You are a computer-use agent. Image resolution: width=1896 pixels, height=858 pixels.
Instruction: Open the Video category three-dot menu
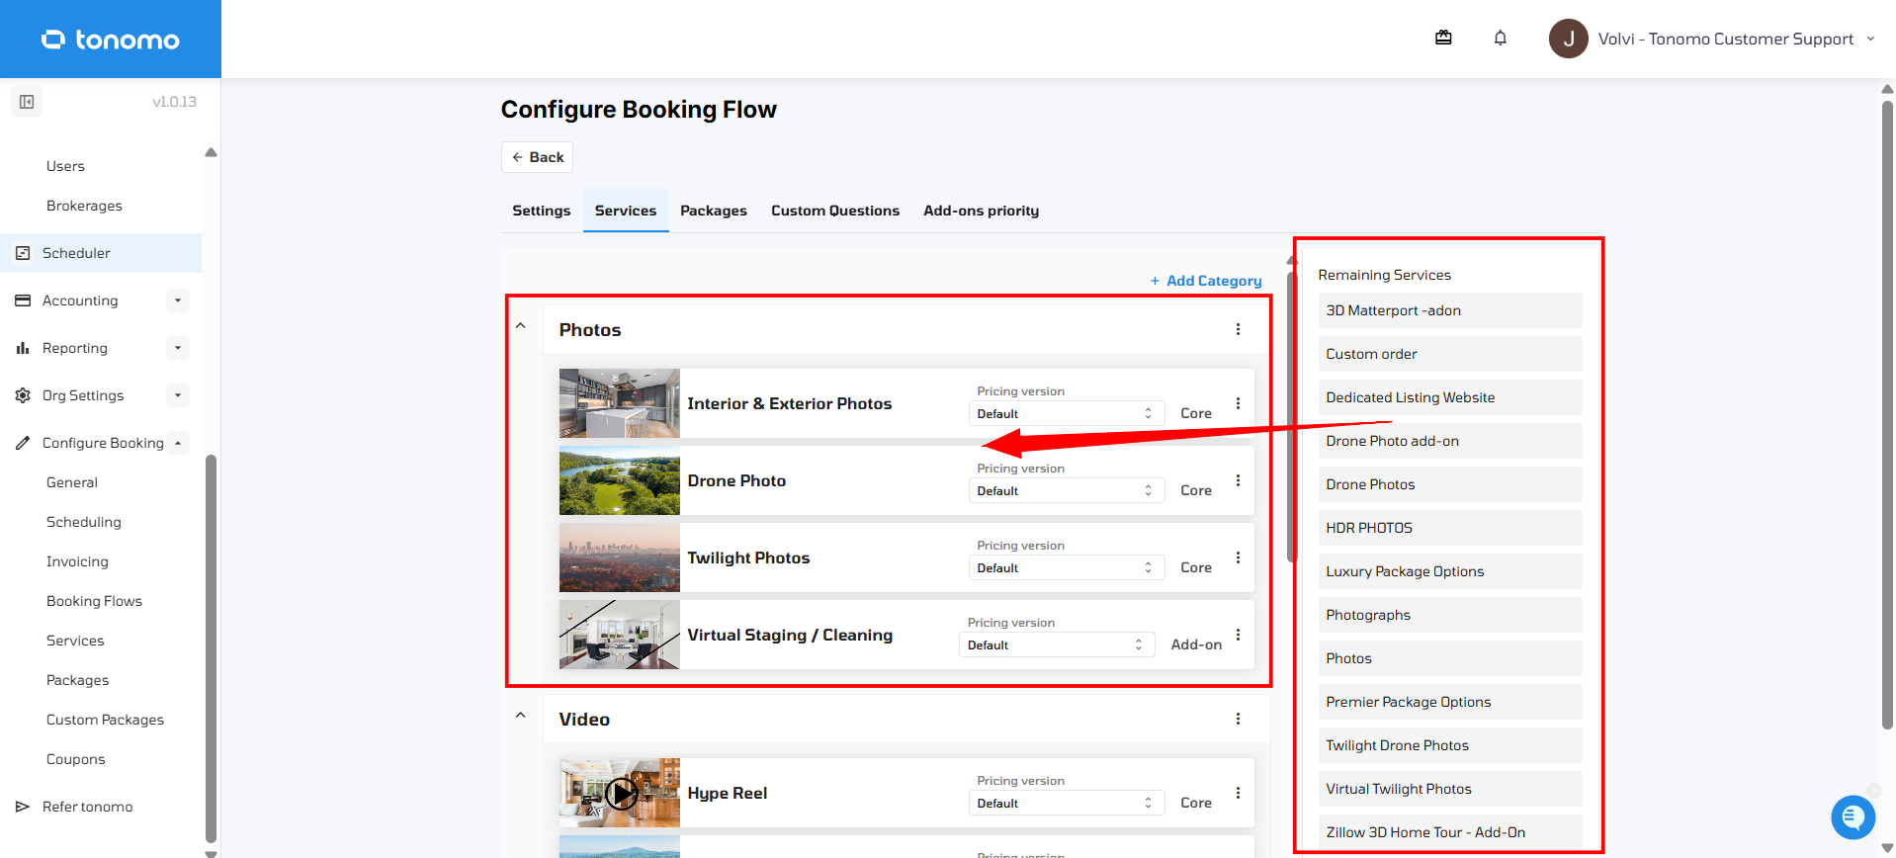[x=1238, y=719]
